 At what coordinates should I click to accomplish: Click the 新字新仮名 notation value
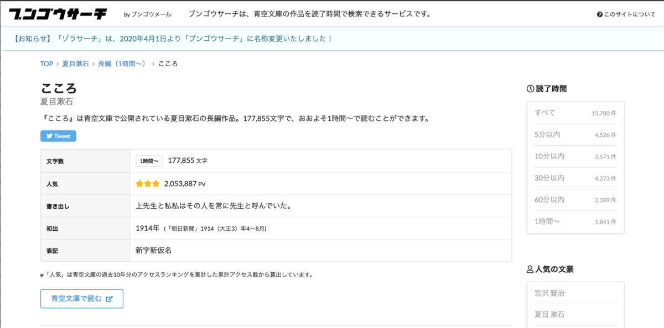(154, 250)
